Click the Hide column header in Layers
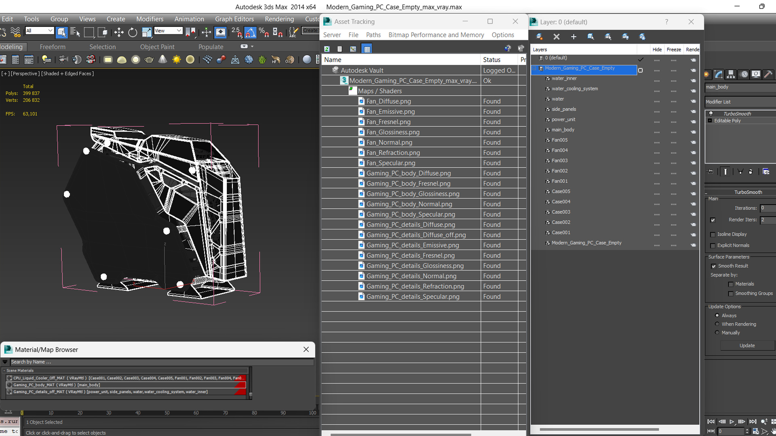776x436 pixels. point(657,49)
